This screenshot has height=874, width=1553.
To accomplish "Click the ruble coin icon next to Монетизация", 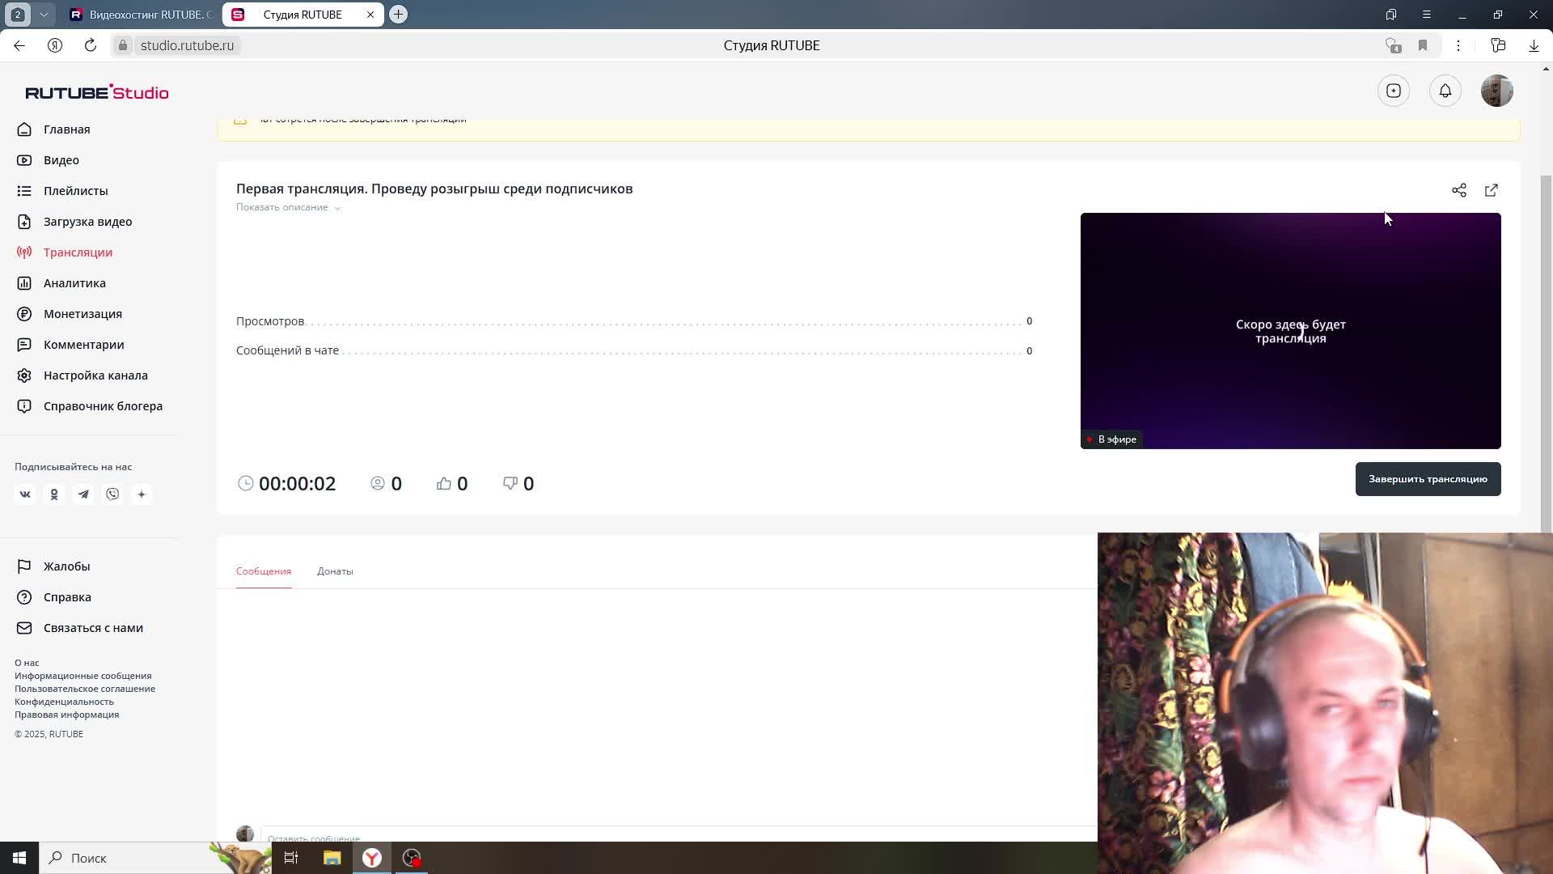I will pyautogui.click(x=24, y=314).
